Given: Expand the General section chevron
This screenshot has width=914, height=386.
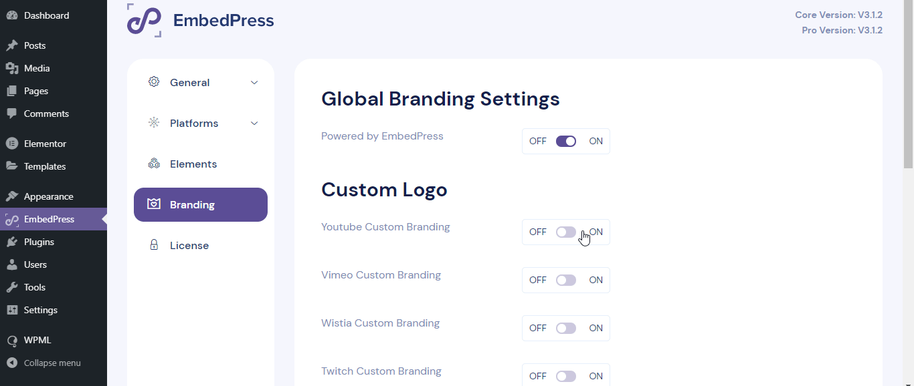Looking at the screenshot, I should pyautogui.click(x=254, y=82).
